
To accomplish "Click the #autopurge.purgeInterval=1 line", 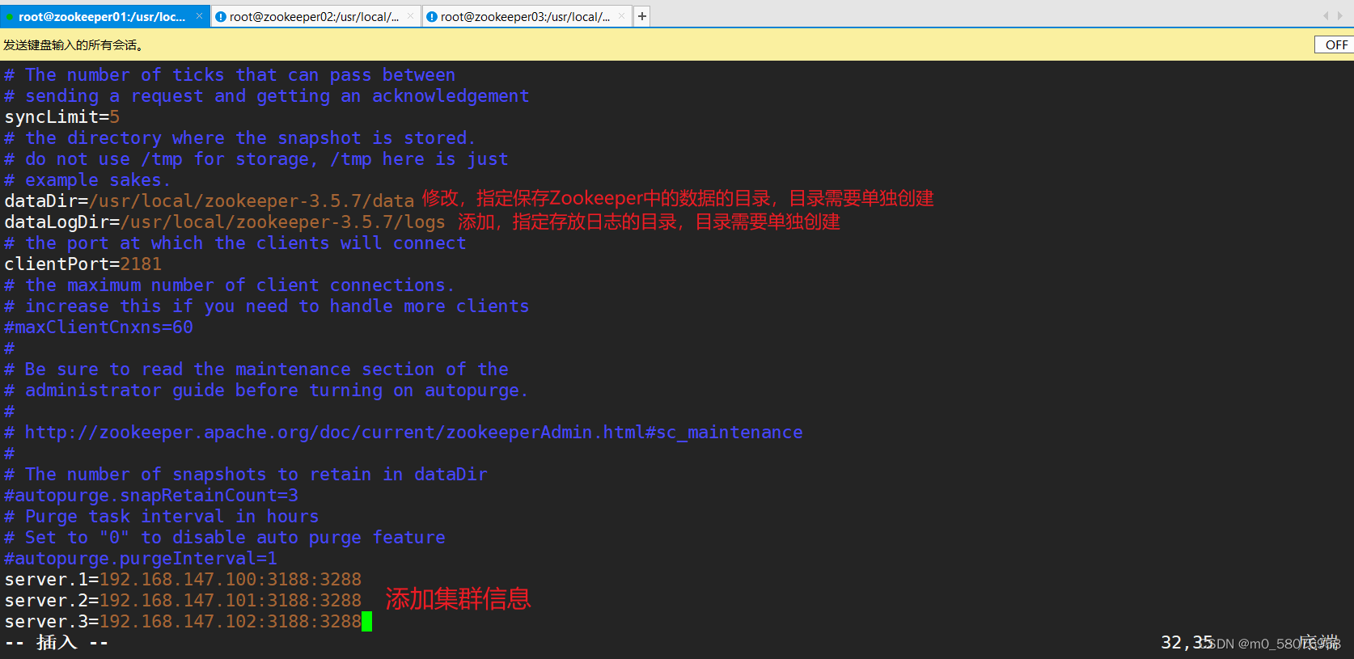I will click(141, 559).
